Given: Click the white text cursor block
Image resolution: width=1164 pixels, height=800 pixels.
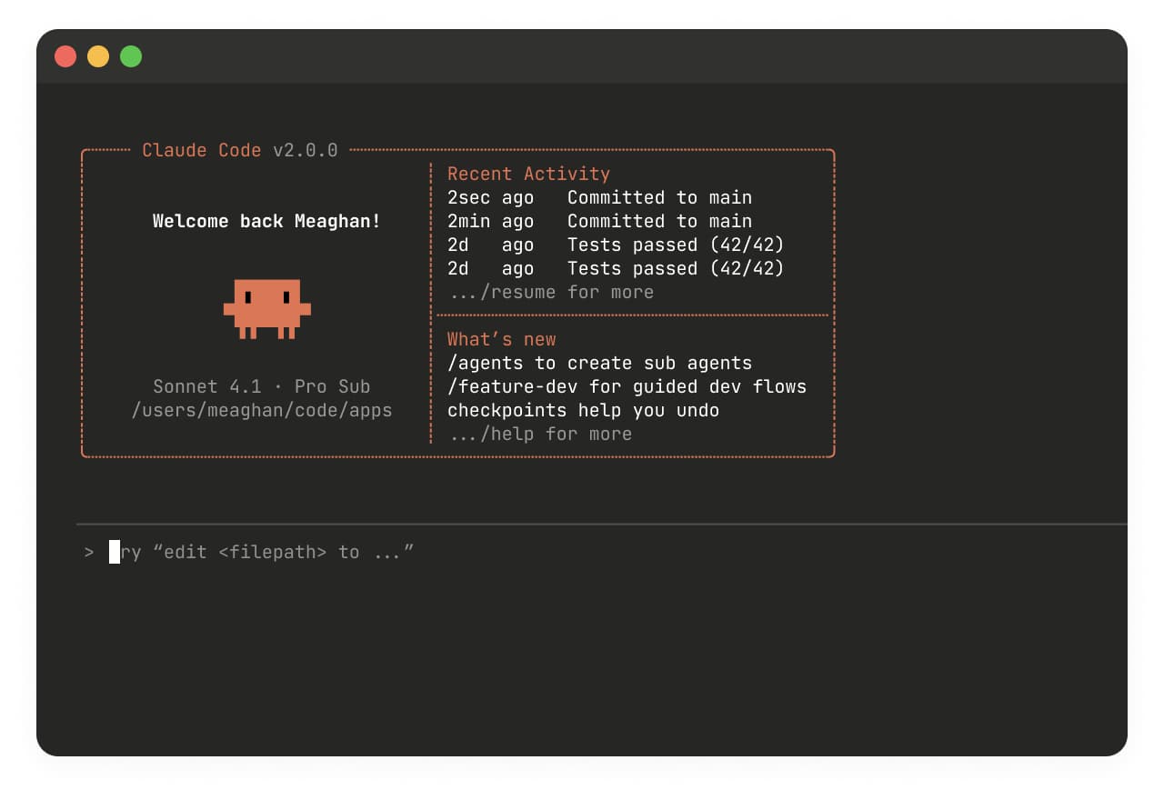Looking at the screenshot, I should click(x=115, y=552).
